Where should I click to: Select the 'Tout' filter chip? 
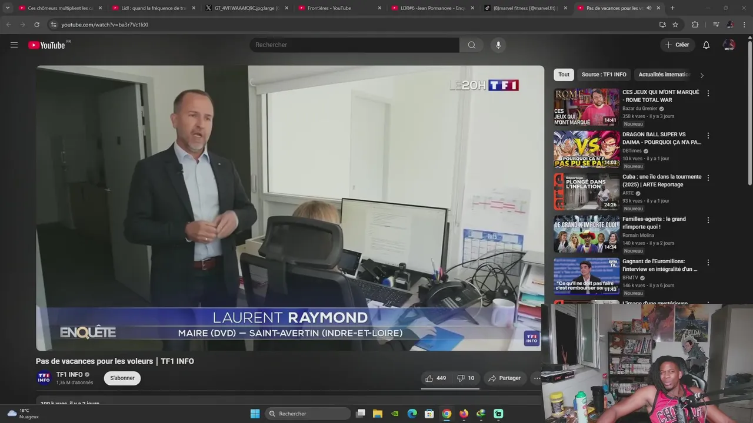(564, 75)
